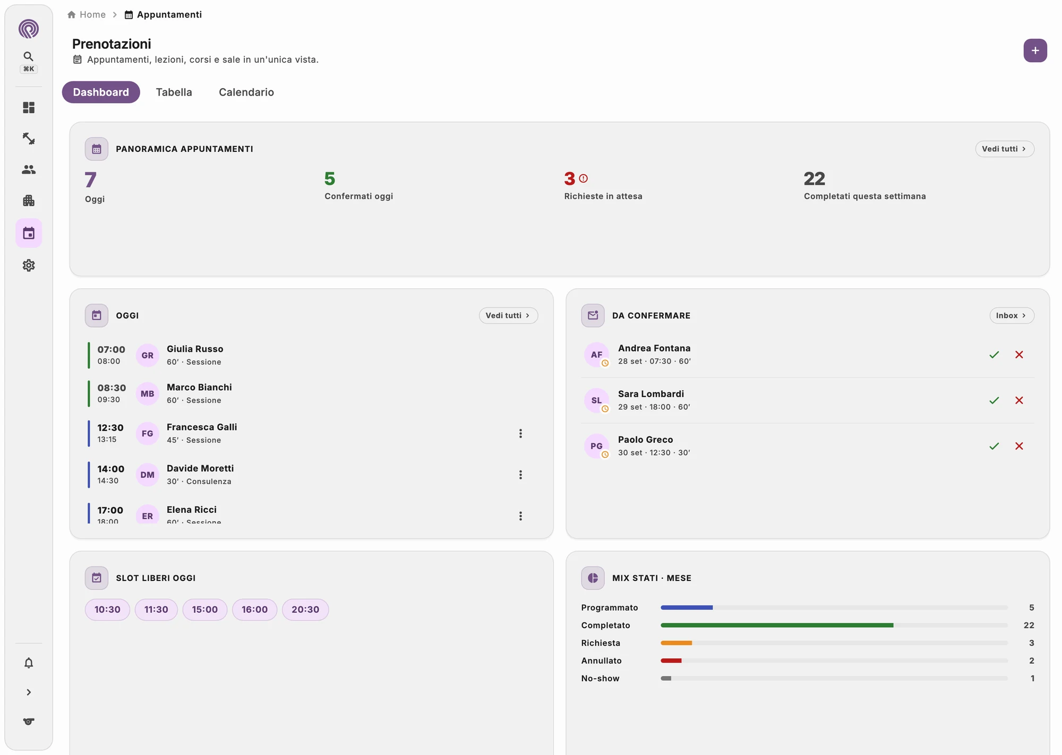Expand the sidebar with the chevron arrow

click(29, 692)
